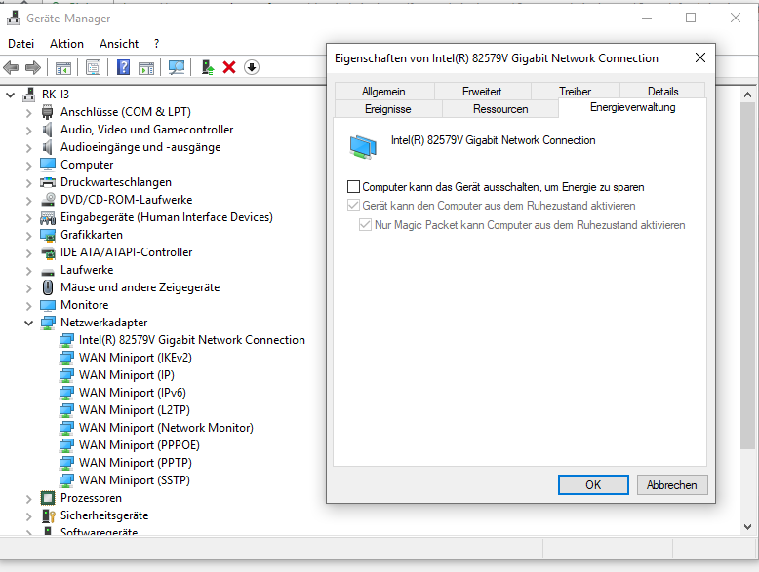Click the Back arrow in toolbar
Image resolution: width=759 pixels, height=572 pixels.
[x=11, y=67]
